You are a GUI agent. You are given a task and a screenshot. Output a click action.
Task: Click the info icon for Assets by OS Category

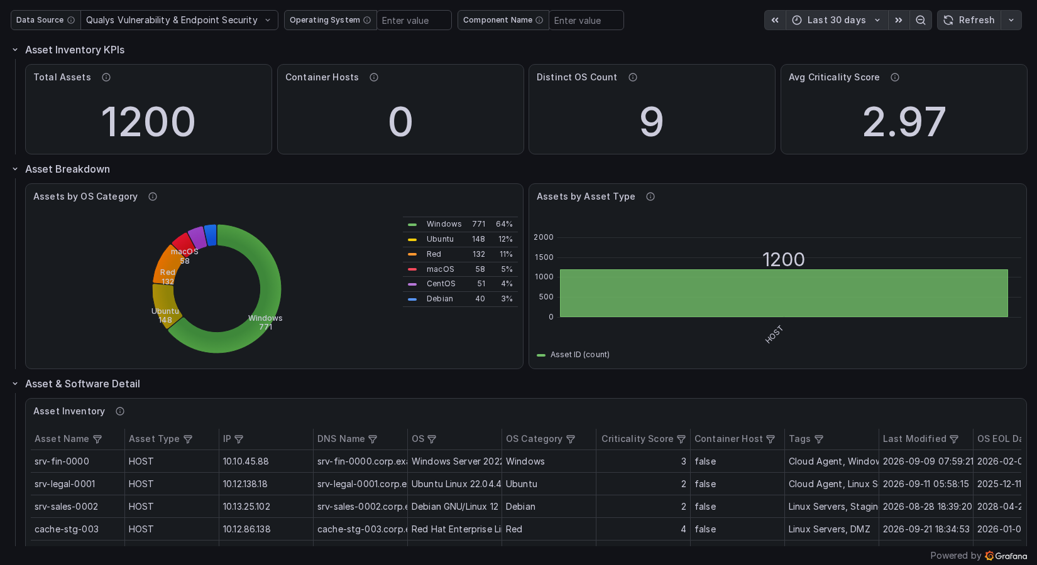153,196
